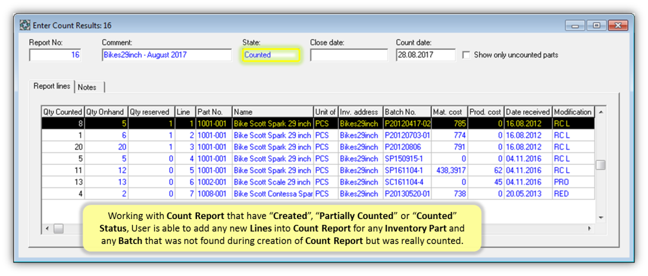Click the Modification column header
Screen dimensions: 648x276
(573, 112)
